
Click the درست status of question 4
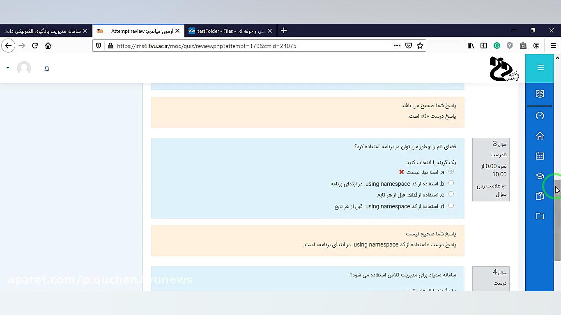pos(501,283)
